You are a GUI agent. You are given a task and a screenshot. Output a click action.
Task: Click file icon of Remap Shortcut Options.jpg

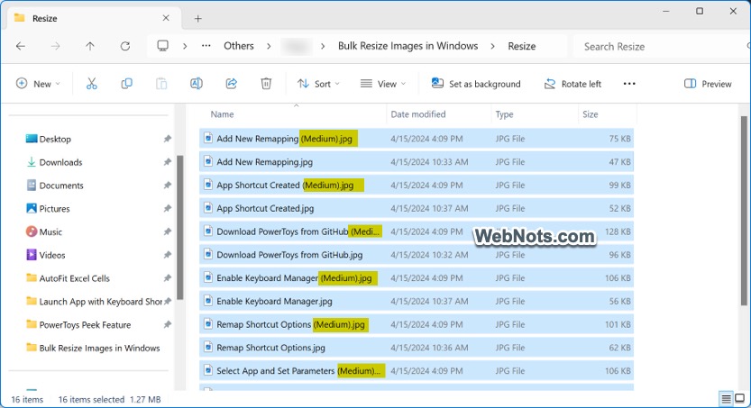(x=208, y=348)
